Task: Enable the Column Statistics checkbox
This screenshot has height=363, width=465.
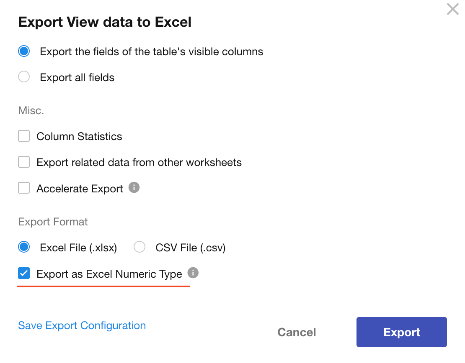Action: 24,136
